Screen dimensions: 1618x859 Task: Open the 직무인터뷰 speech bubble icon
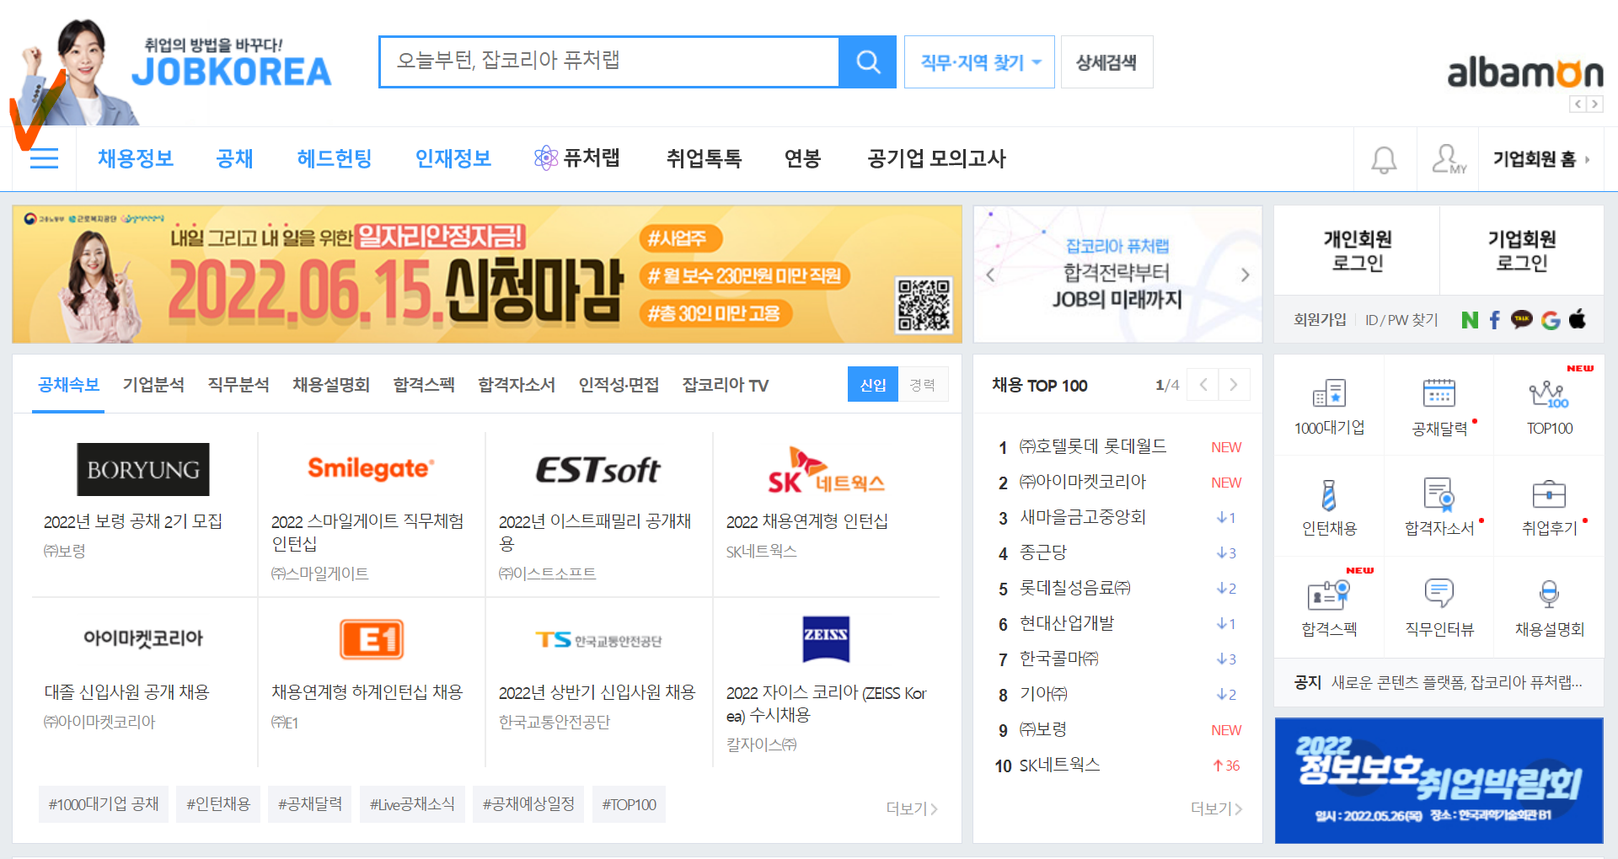pos(1439,594)
